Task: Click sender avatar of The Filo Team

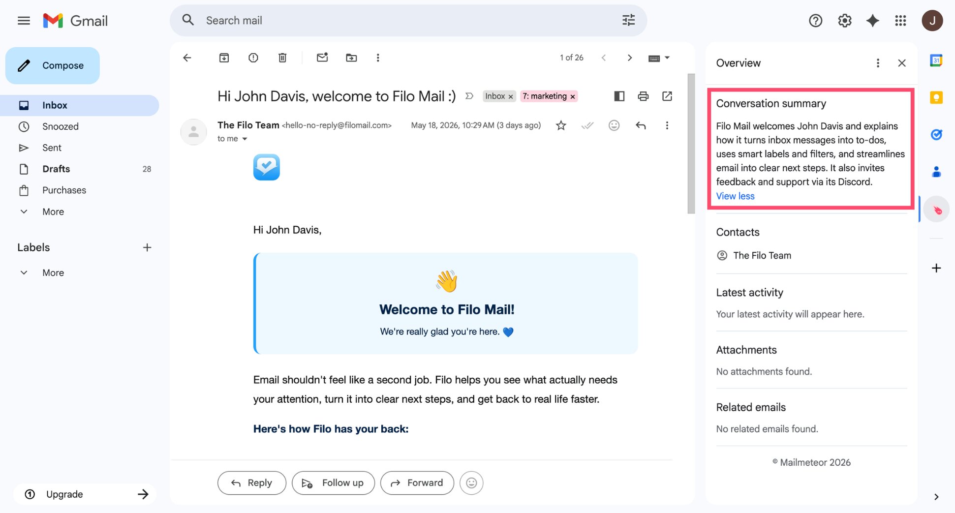Action: pos(193,132)
